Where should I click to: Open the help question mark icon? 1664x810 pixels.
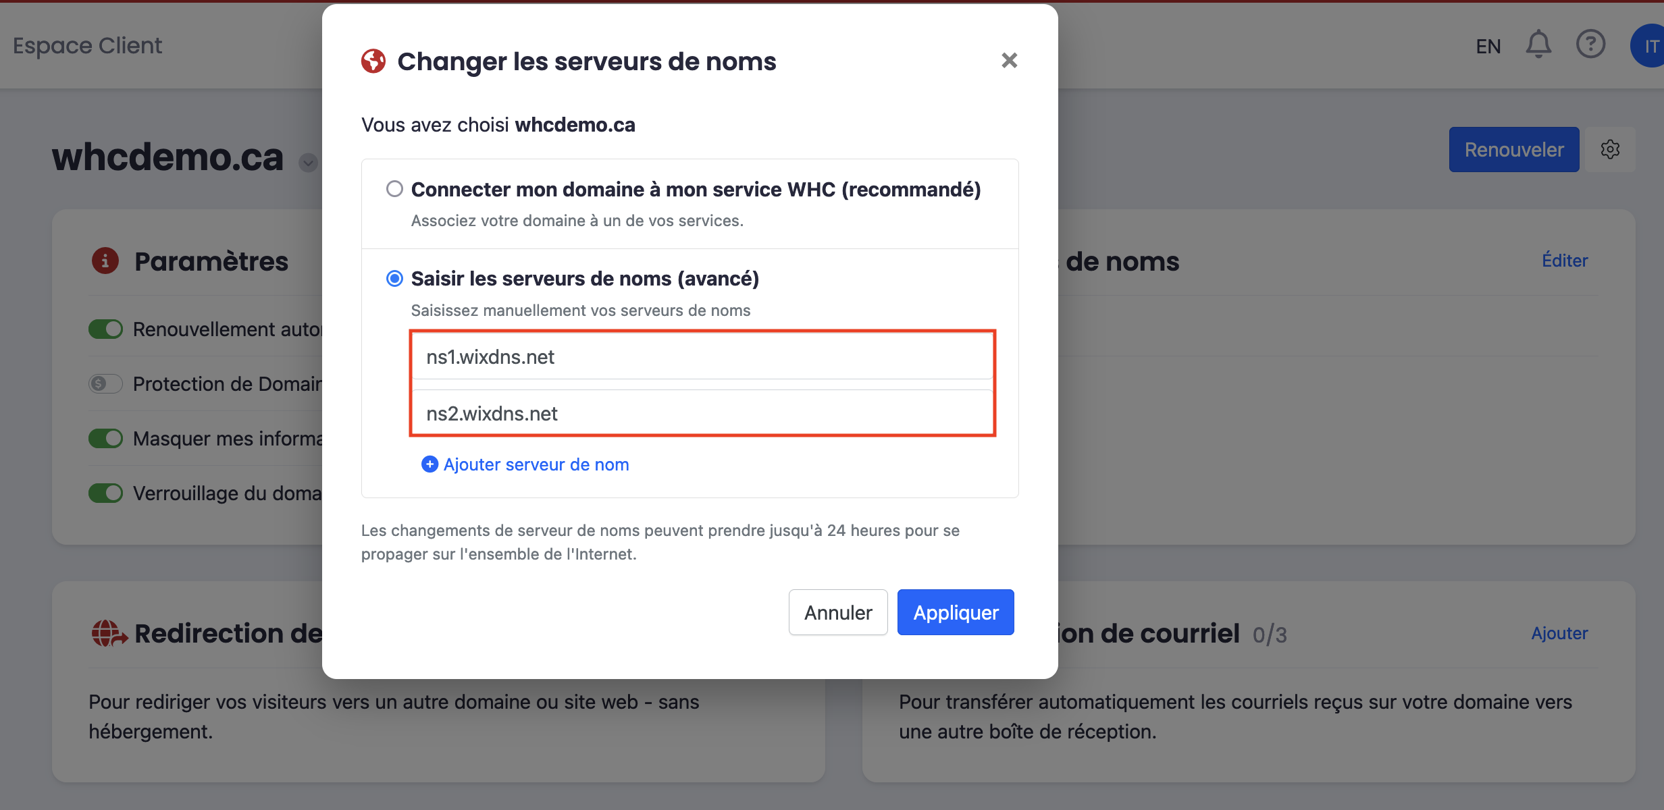[x=1590, y=45]
